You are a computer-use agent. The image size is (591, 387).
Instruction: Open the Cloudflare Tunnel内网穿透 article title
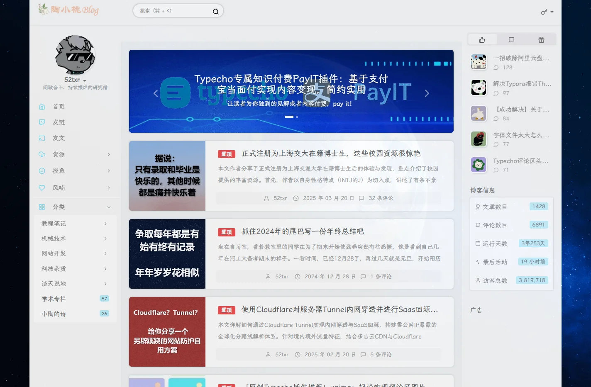click(x=340, y=309)
